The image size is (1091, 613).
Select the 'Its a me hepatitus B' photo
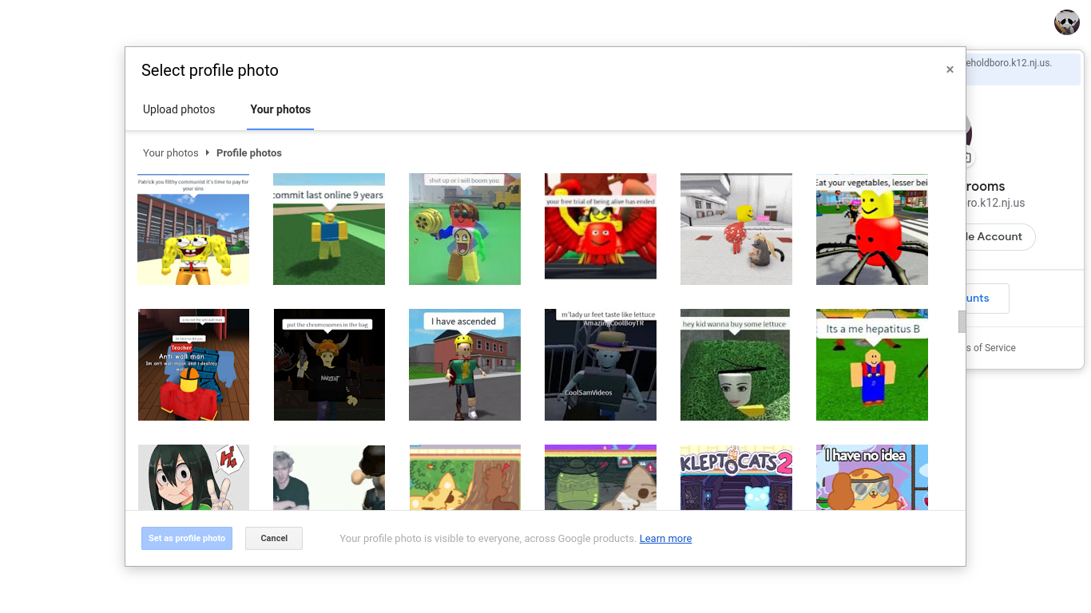872,365
